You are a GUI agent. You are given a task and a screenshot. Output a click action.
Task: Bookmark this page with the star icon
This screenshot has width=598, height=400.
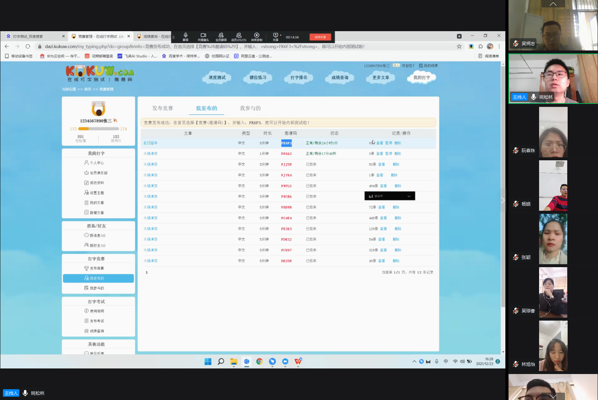pyautogui.click(x=459, y=46)
